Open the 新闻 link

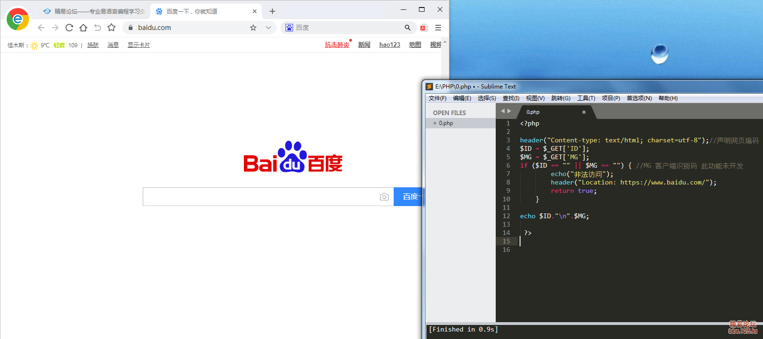coord(364,45)
